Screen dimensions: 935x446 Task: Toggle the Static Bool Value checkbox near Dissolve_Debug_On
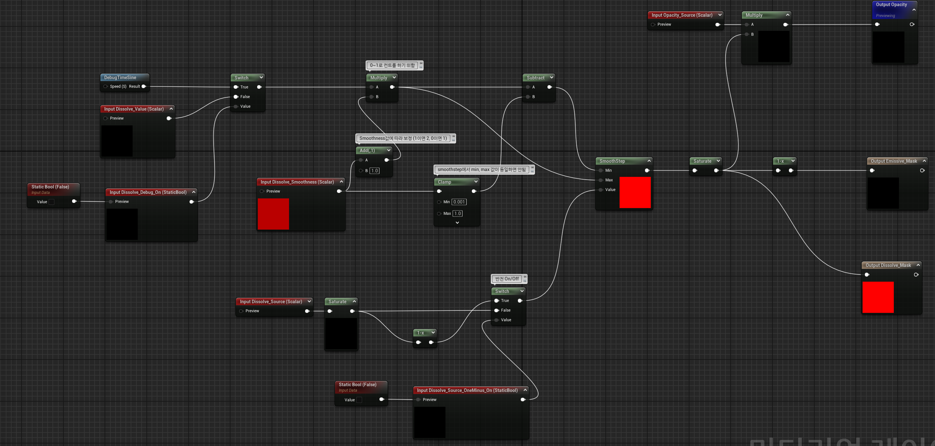click(x=51, y=202)
